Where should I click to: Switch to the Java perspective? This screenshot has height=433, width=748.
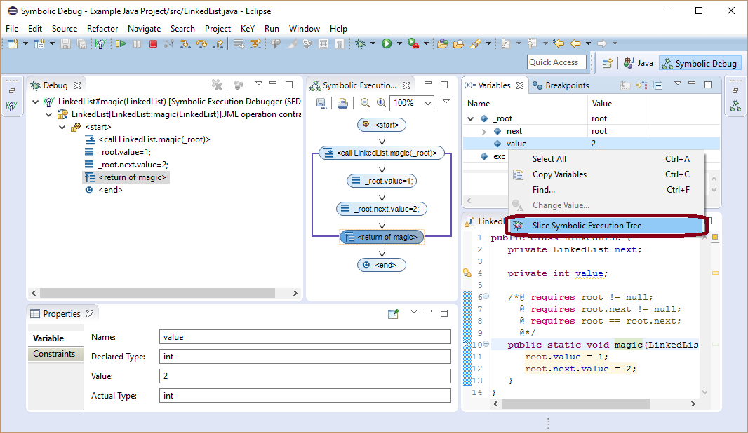click(639, 63)
